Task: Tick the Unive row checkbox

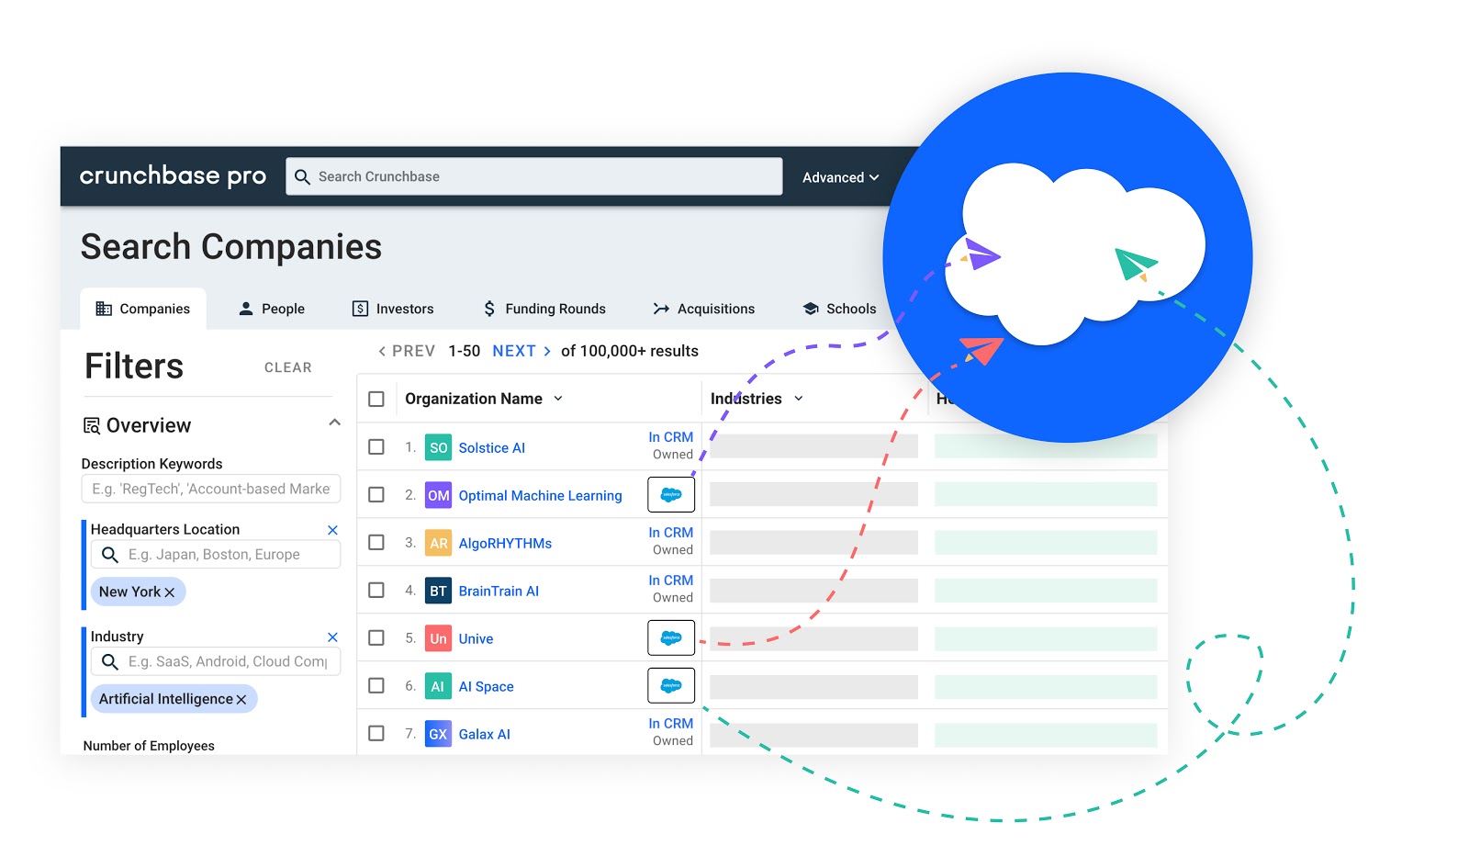Action: [x=376, y=637]
